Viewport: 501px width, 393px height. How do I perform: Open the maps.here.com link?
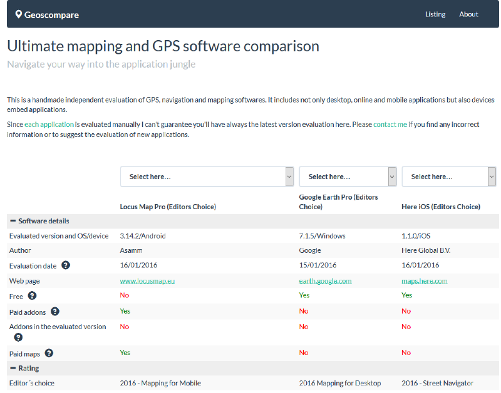point(425,281)
